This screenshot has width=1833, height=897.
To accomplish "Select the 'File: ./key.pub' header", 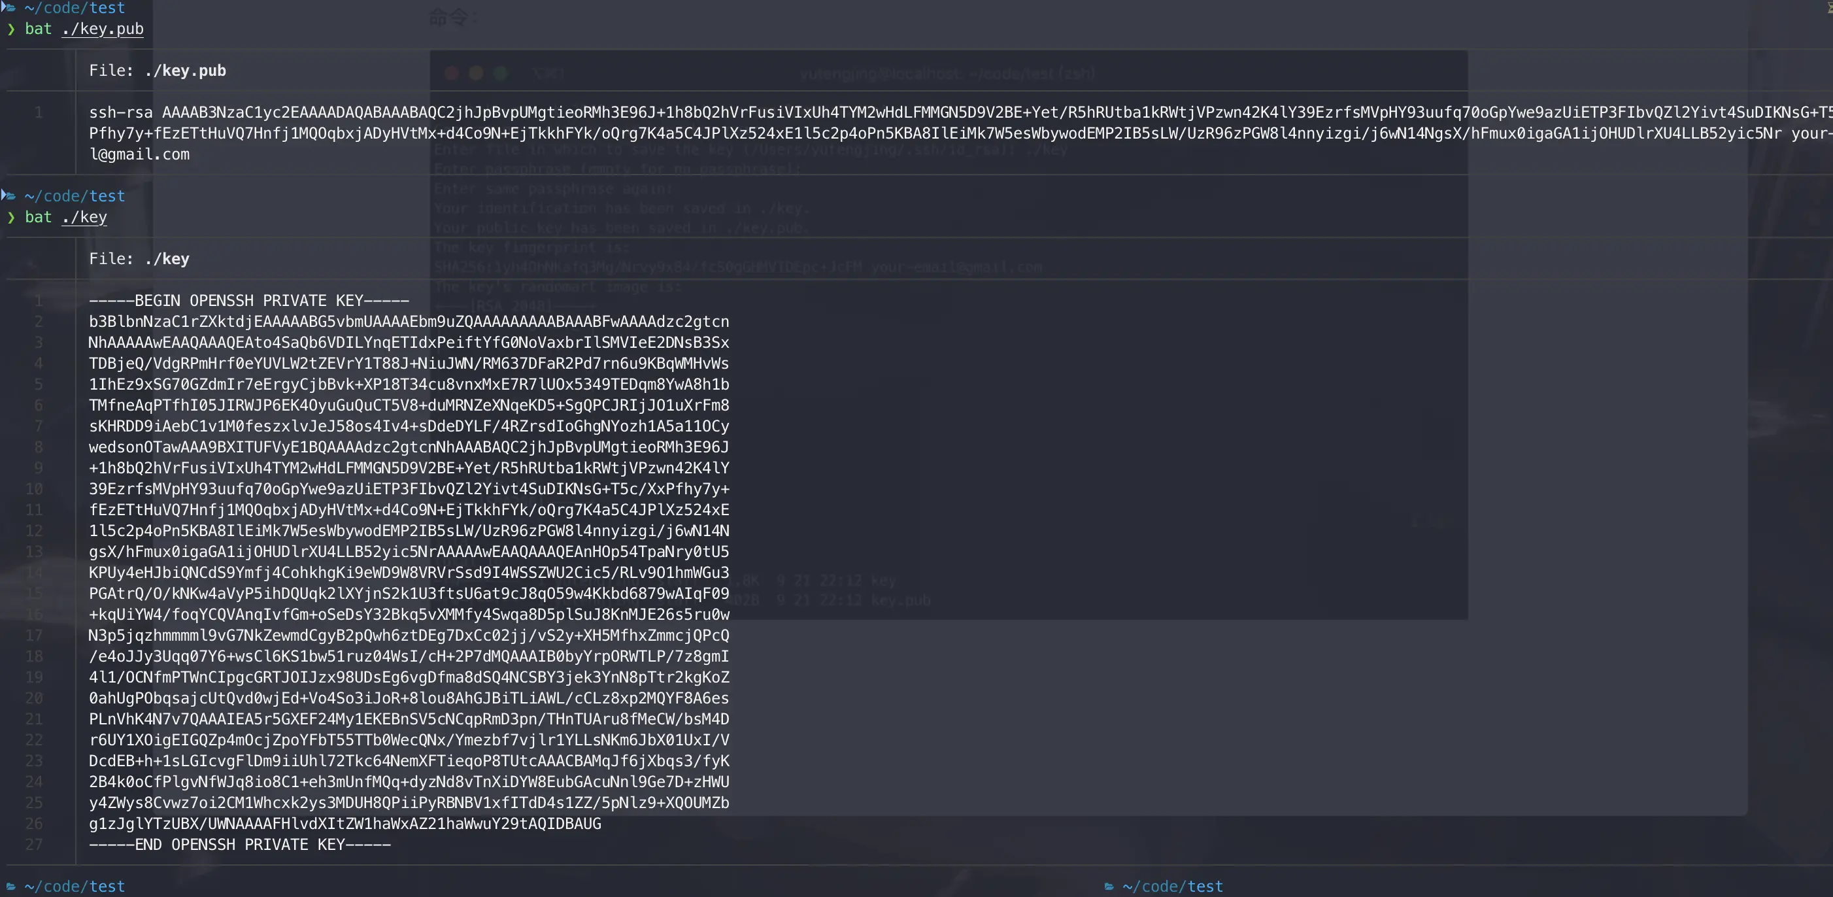I will pyautogui.click(x=158, y=71).
